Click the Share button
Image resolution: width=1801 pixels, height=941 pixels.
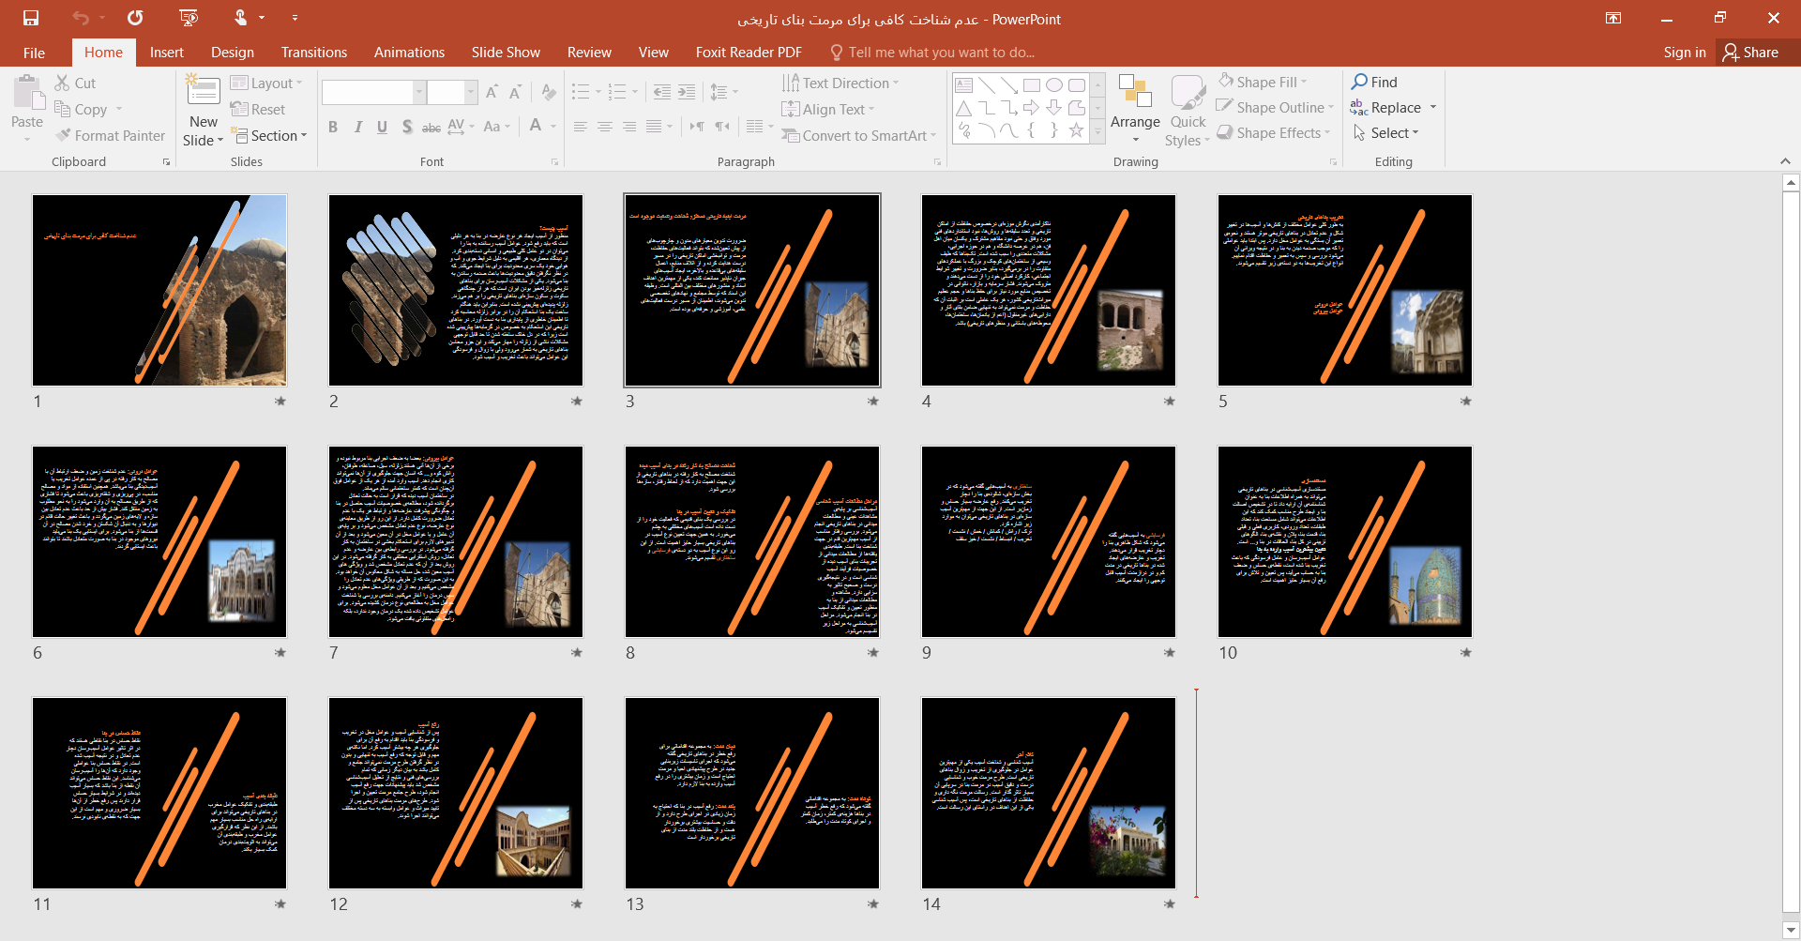tap(1750, 53)
